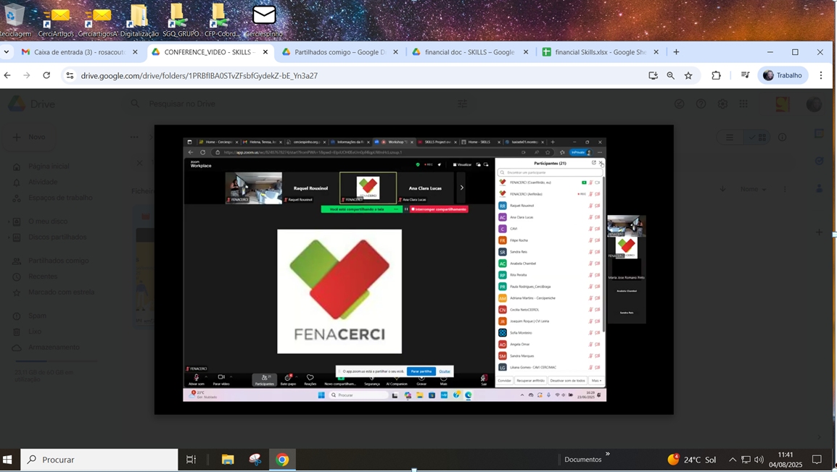Expand the Documentos toolbar chevron
This screenshot has width=837, height=472.
[x=607, y=455]
